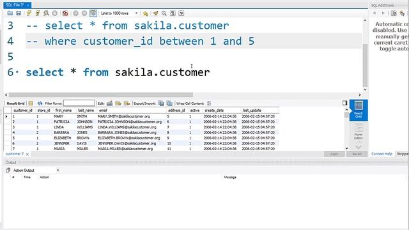Click editor horizontal scrollbar thumb
This screenshot has width=409, height=230.
[x=101, y=95]
